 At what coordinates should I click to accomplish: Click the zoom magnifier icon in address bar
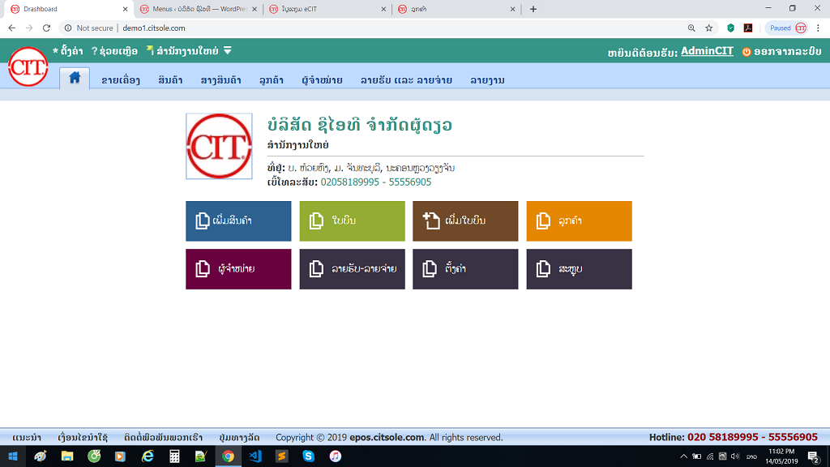click(x=691, y=28)
